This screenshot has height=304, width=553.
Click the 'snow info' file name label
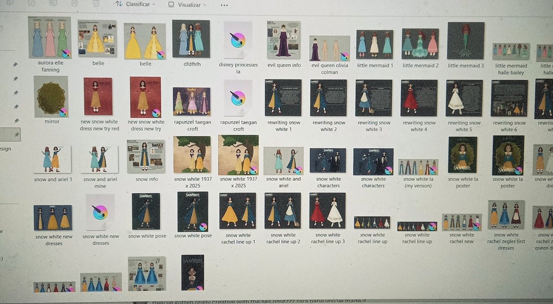[147, 179]
